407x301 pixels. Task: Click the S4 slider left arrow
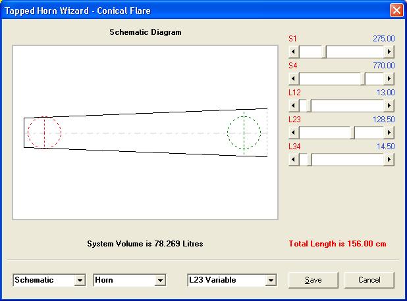(x=294, y=78)
